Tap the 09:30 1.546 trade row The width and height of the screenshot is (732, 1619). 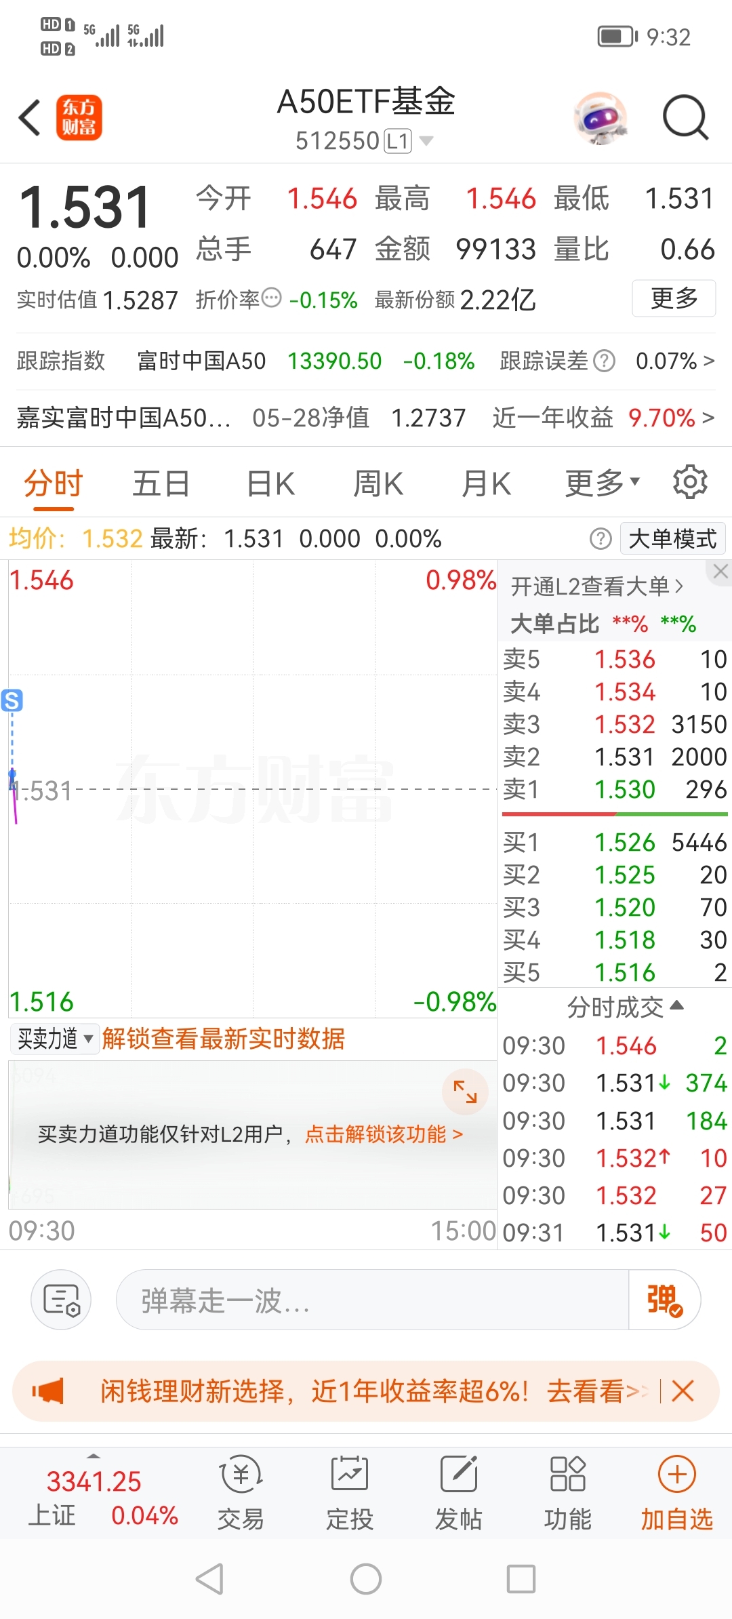pyautogui.click(x=615, y=1045)
